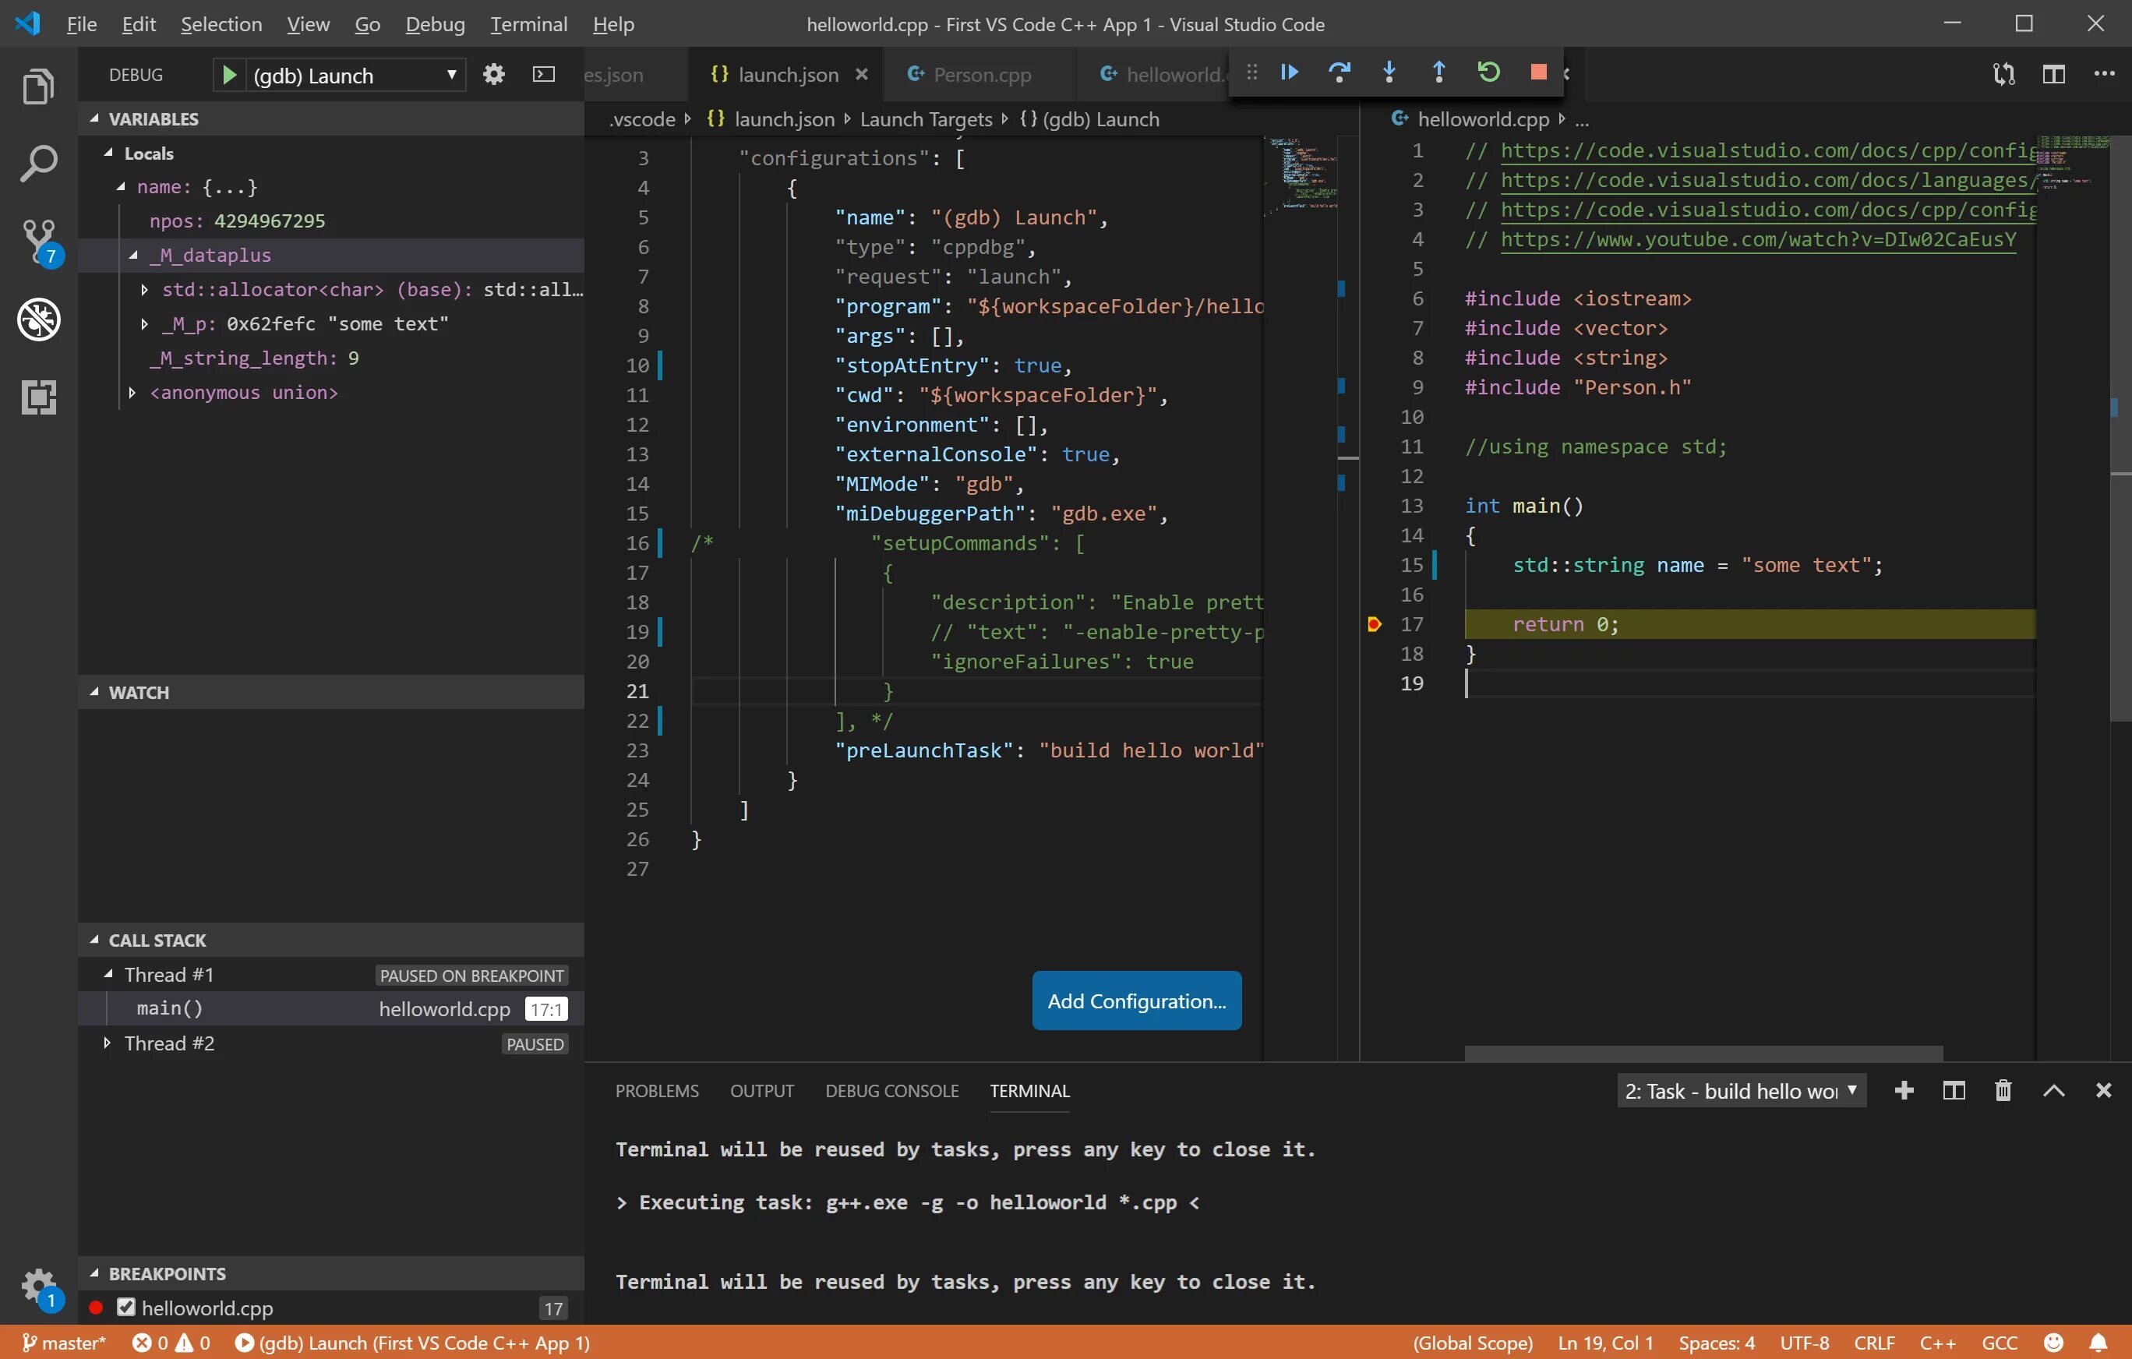Collapse the BREAKPOINTS section
2132x1359 pixels.
coord(94,1274)
